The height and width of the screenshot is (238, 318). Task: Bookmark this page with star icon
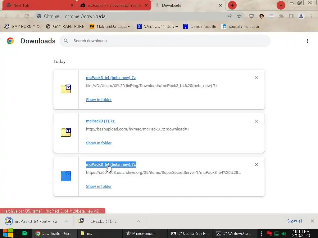(x=239, y=16)
